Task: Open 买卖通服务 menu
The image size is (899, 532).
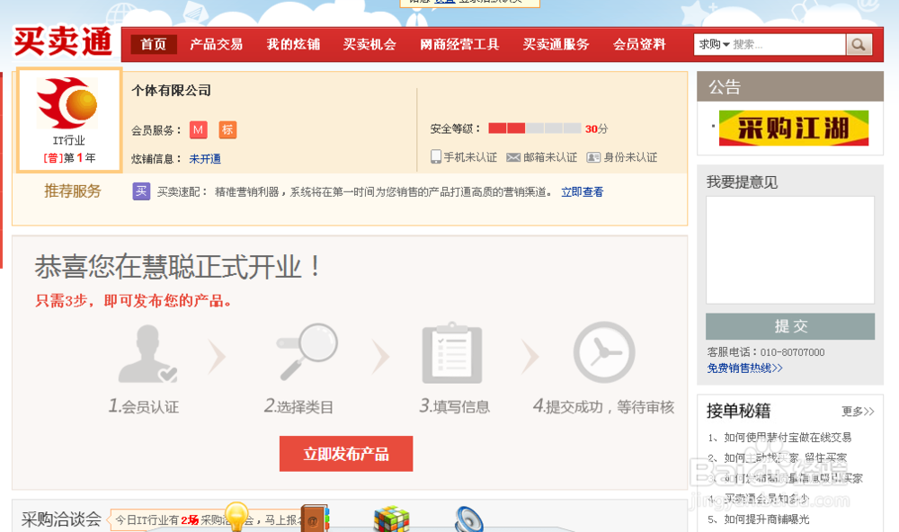Action: pos(556,44)
